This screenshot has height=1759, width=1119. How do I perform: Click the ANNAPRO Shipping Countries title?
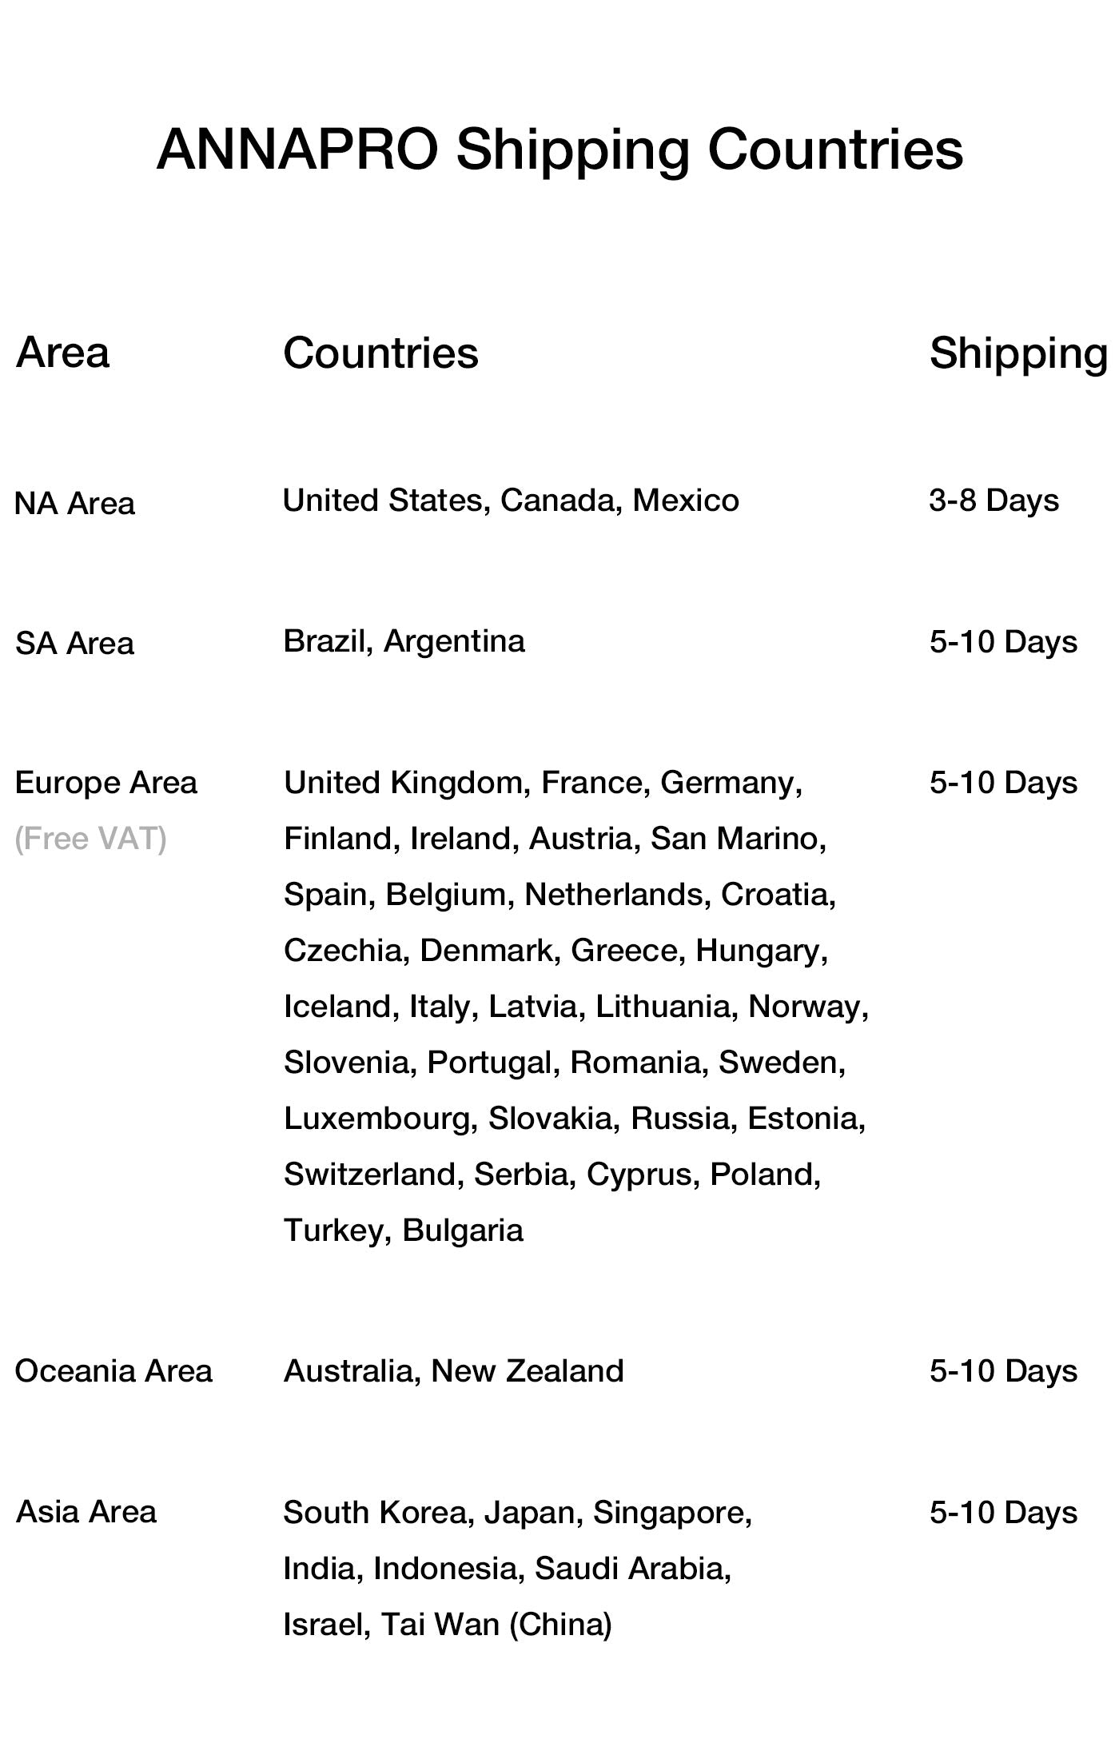click(559, 150)
